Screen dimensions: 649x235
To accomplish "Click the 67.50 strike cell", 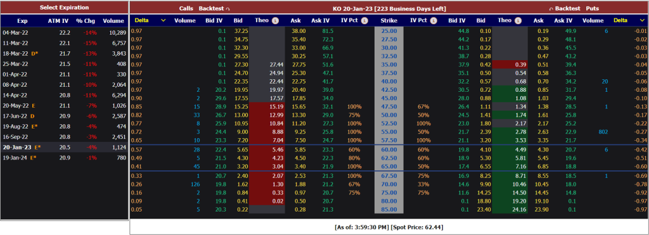I will click(389, 176).
